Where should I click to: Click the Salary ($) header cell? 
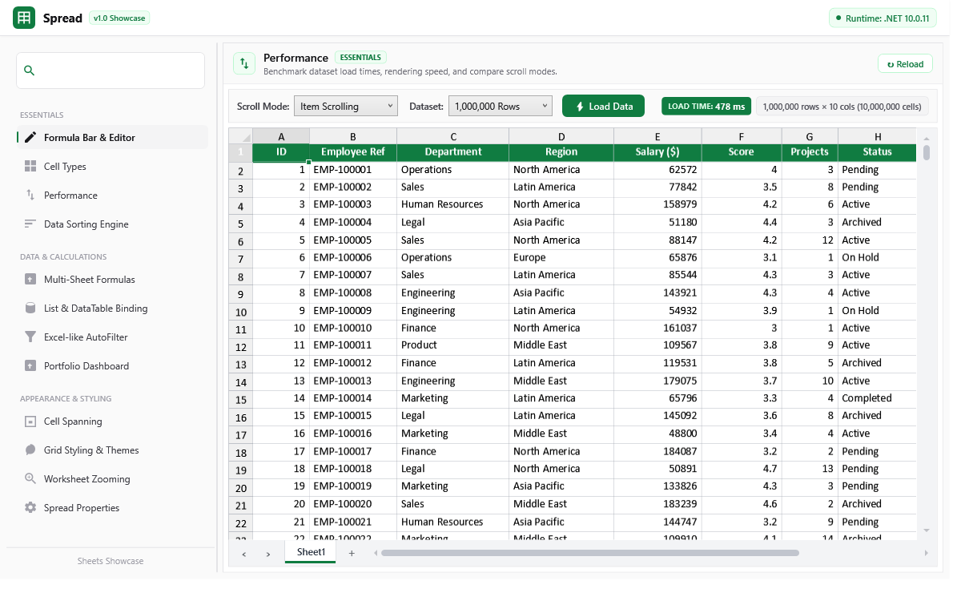click(657, 151)
